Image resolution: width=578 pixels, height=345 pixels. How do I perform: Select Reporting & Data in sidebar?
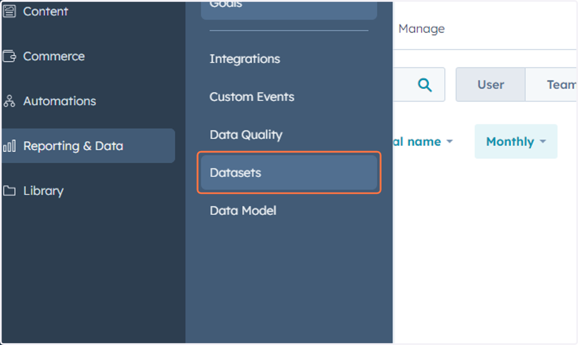coord(88,146)
